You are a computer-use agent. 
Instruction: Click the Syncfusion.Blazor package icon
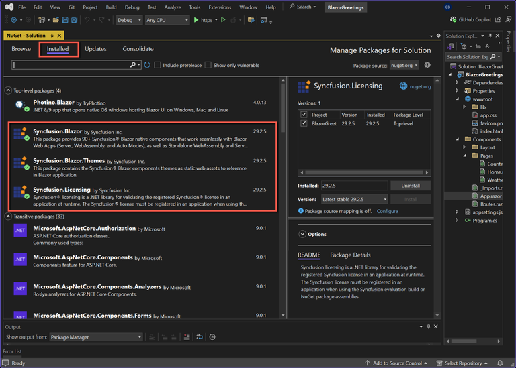click(x=20, y=134)
